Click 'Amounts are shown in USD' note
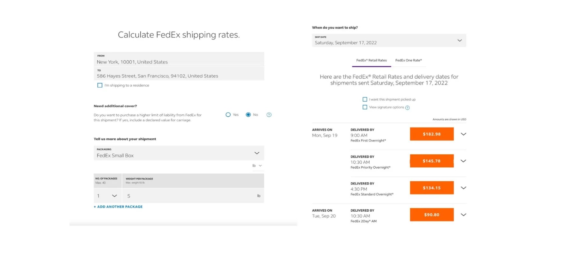This screenshot has width=574, height=255. pyautogui.click(x=449, y=120)
